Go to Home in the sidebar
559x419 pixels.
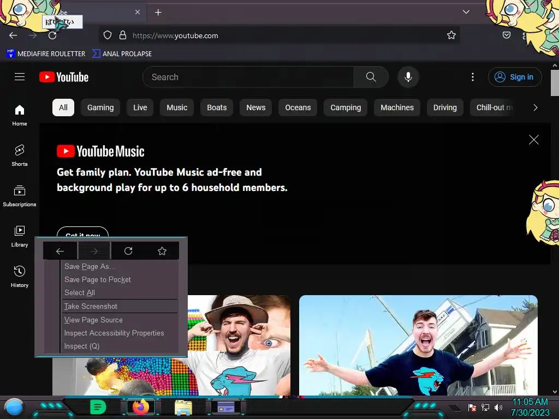20,115
